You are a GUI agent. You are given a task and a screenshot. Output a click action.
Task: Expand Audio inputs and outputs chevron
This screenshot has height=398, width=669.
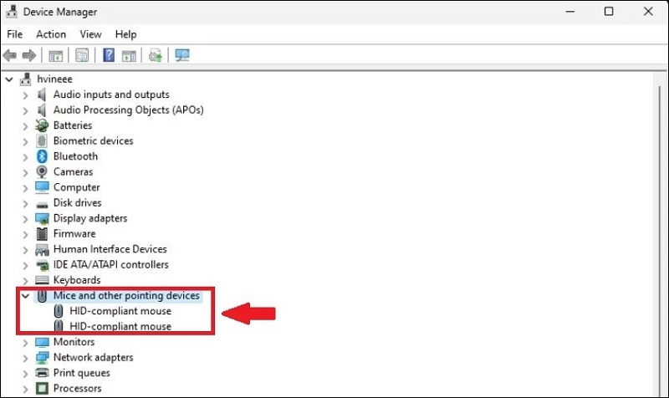(25, 95)
